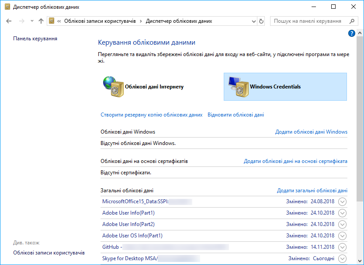The width and height of the screenshot is (364, 265).
Task: Click the Refresh icon in address bar
Action: pos(261,21)
